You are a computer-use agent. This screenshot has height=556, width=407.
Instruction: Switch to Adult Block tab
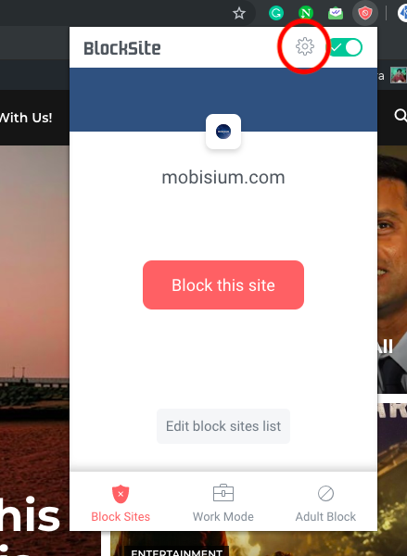(x=325, y=503)
